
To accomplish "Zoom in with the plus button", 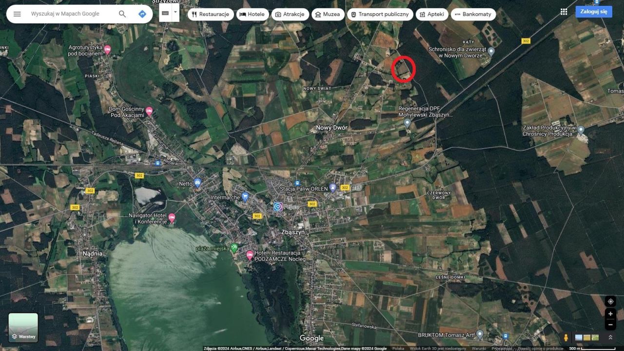I will 610,314.
